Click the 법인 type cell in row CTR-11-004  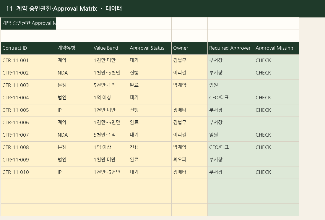click(x=74, y=98)
